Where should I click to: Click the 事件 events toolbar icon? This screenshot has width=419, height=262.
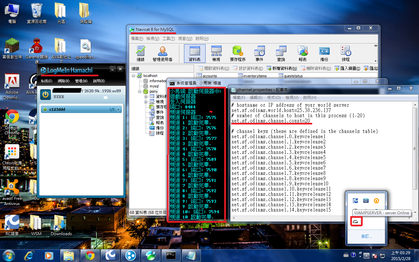pos(259,53)
